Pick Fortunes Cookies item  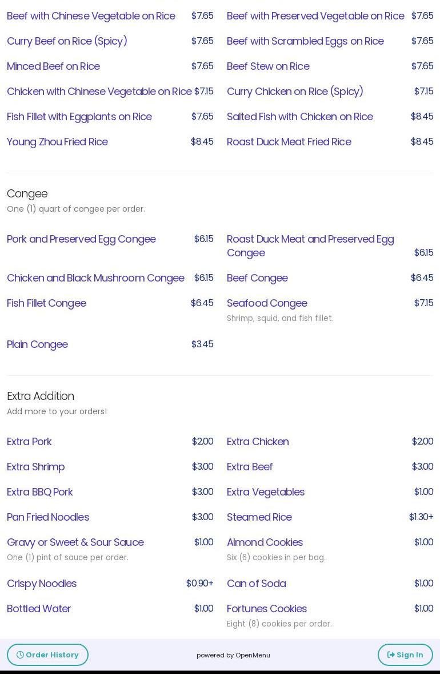[x=266, y=608]
